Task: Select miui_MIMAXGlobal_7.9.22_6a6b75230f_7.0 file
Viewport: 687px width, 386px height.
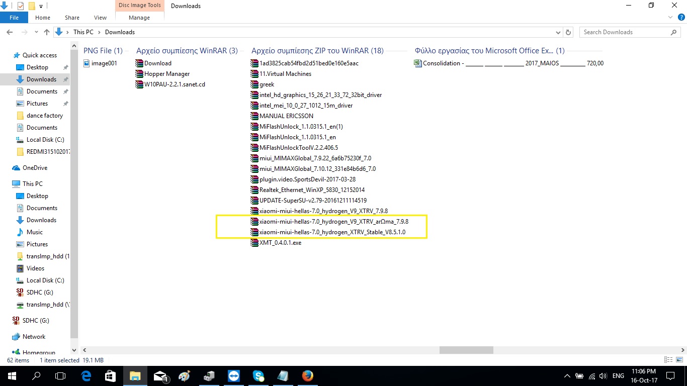Action: coord(311,158)
